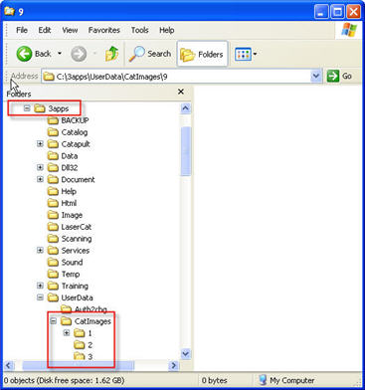Image resolution: width=365 pixels, height=390 pixels.
Task: Open the Tools menu
Action: point(139,30)
